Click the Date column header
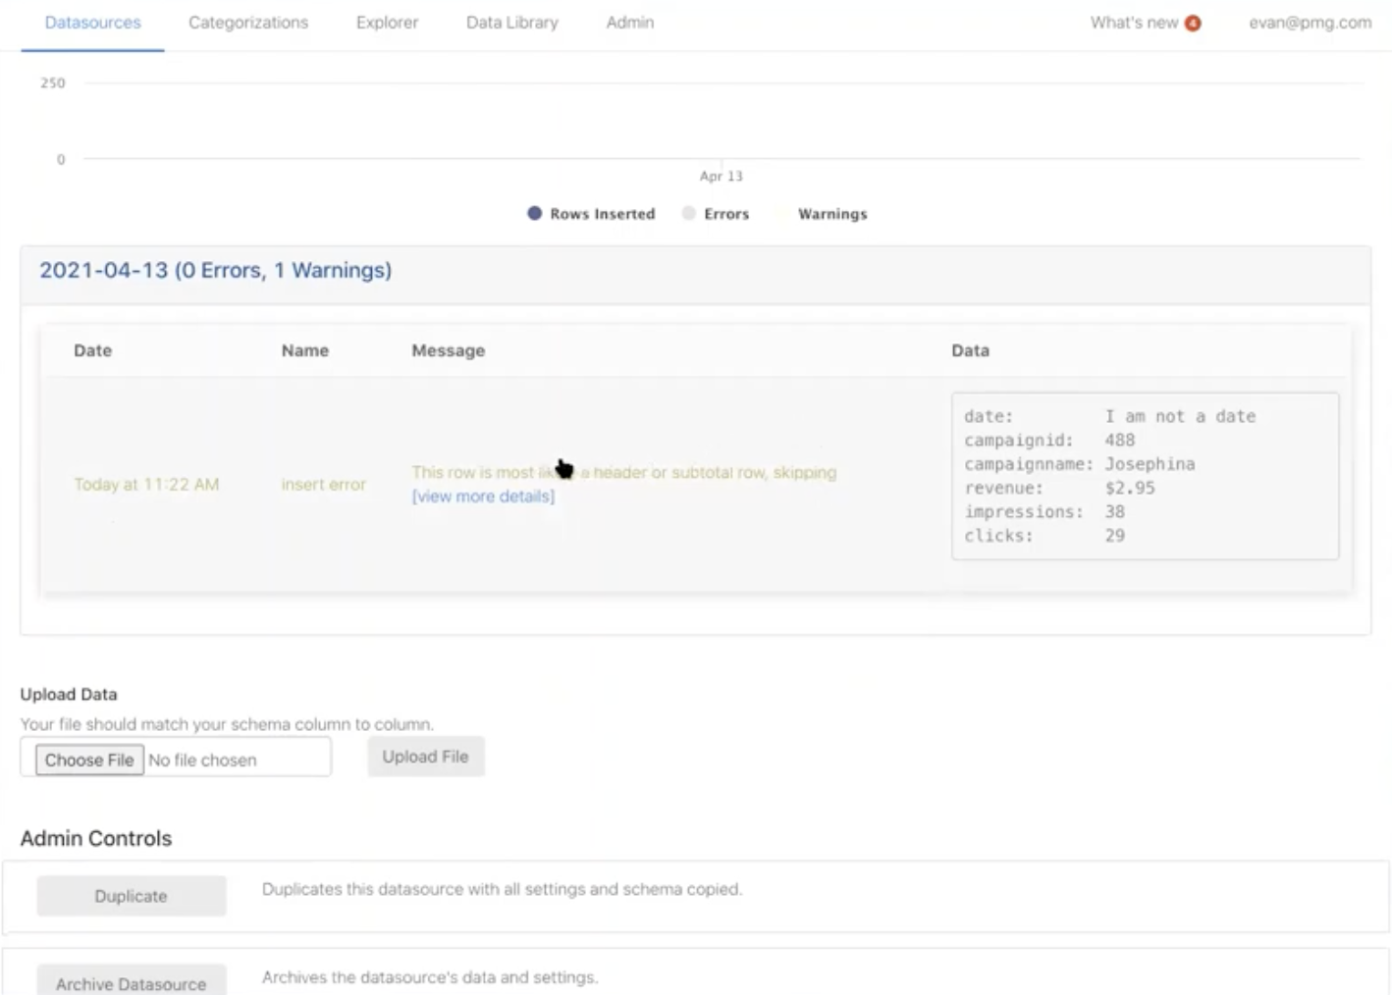This screenshot has height=995, width=1392. point(92,350)
